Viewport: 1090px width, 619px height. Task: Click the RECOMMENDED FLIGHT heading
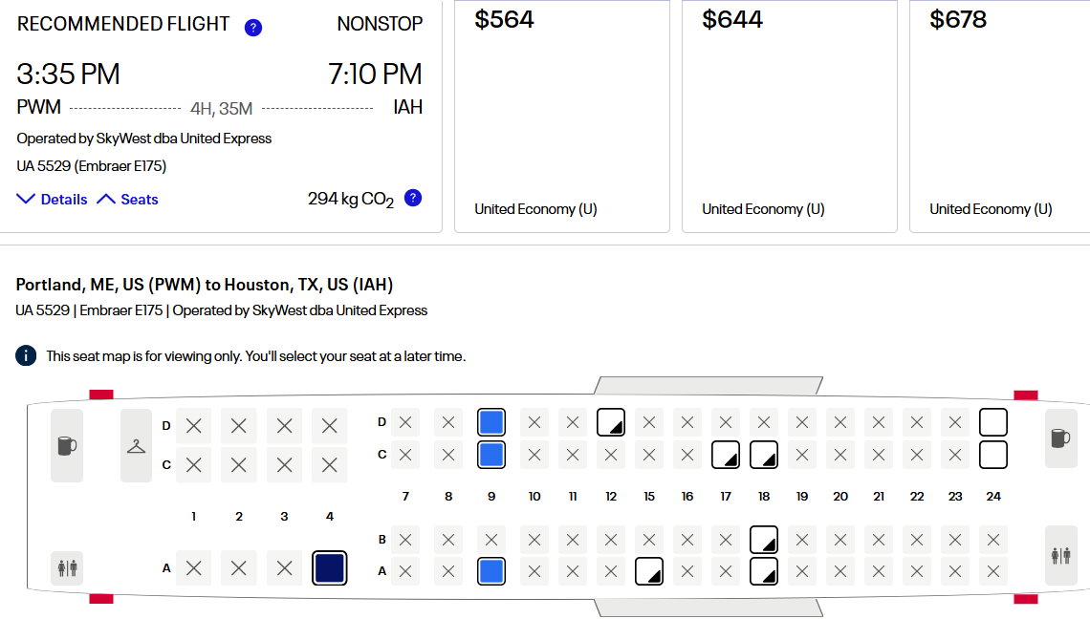[x=123, y=24]
